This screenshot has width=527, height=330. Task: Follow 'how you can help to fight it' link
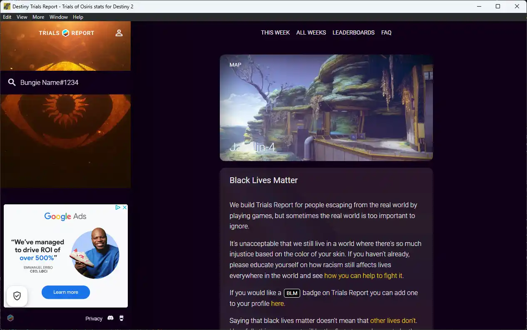tap(363, 275)
